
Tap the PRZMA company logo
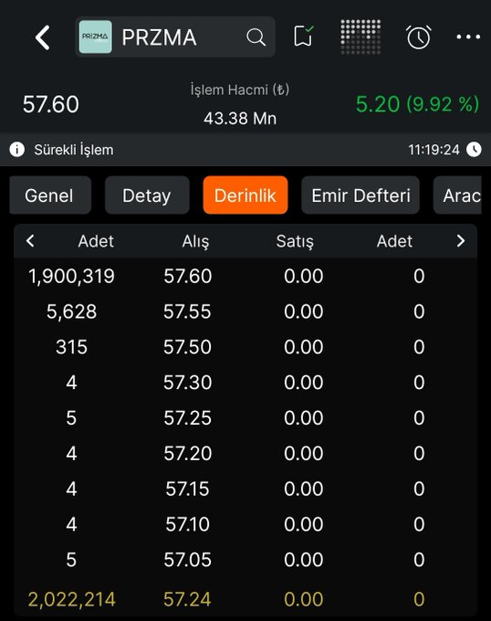tap(95, 37)
